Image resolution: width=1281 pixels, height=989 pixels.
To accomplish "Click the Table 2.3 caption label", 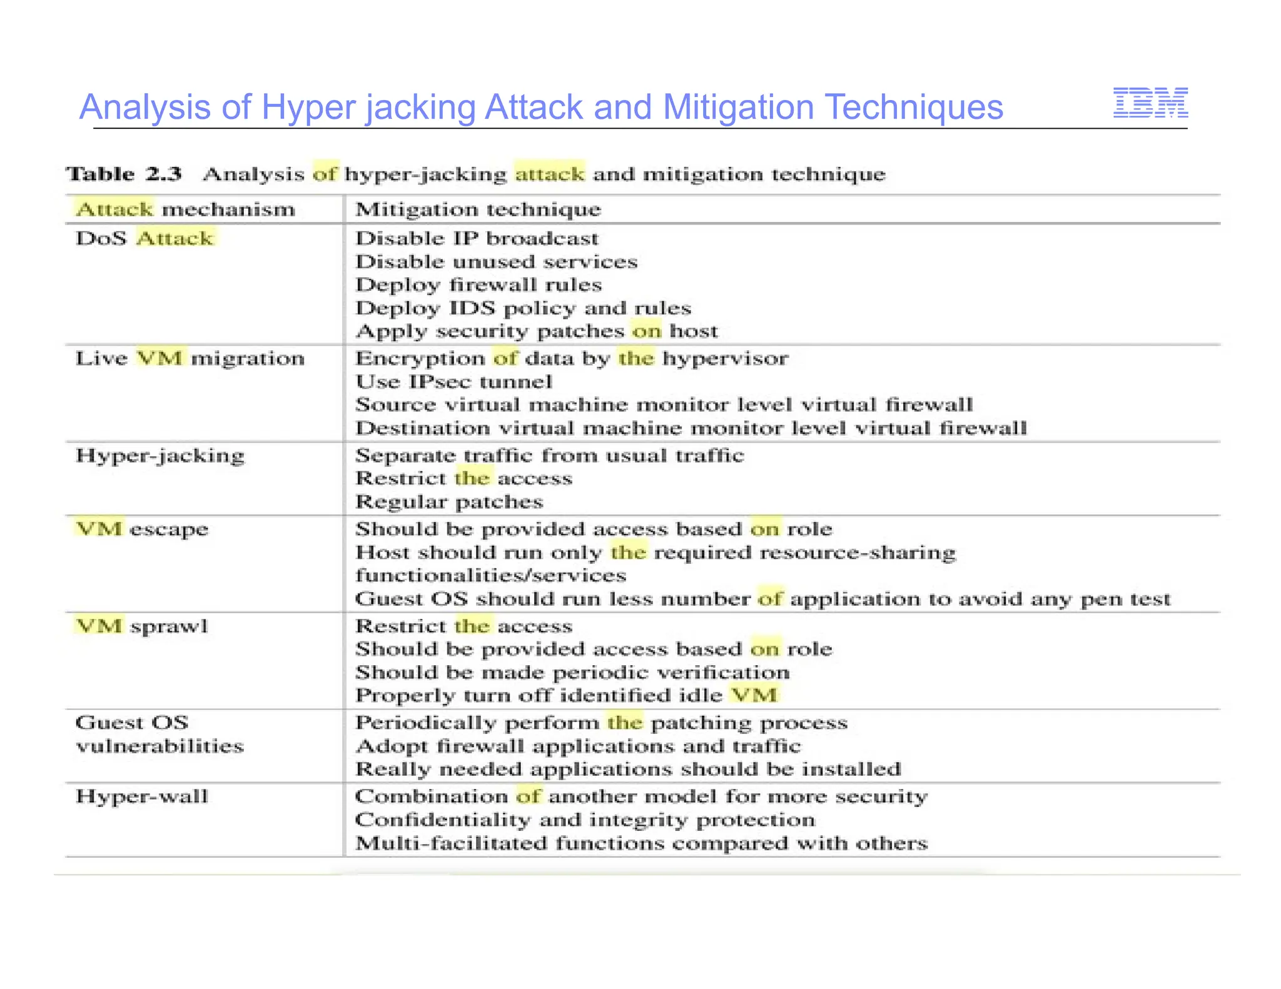I will click(x=124, y=174).
